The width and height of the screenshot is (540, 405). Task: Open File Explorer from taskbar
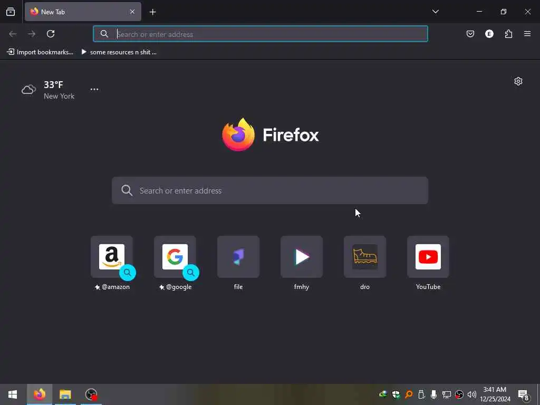point(65,394)
